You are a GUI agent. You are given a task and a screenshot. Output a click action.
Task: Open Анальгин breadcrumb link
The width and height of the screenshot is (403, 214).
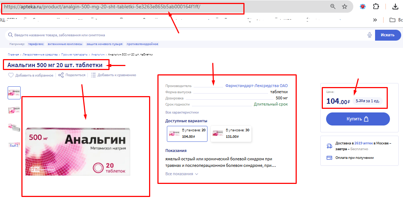[x=98, y=54]
